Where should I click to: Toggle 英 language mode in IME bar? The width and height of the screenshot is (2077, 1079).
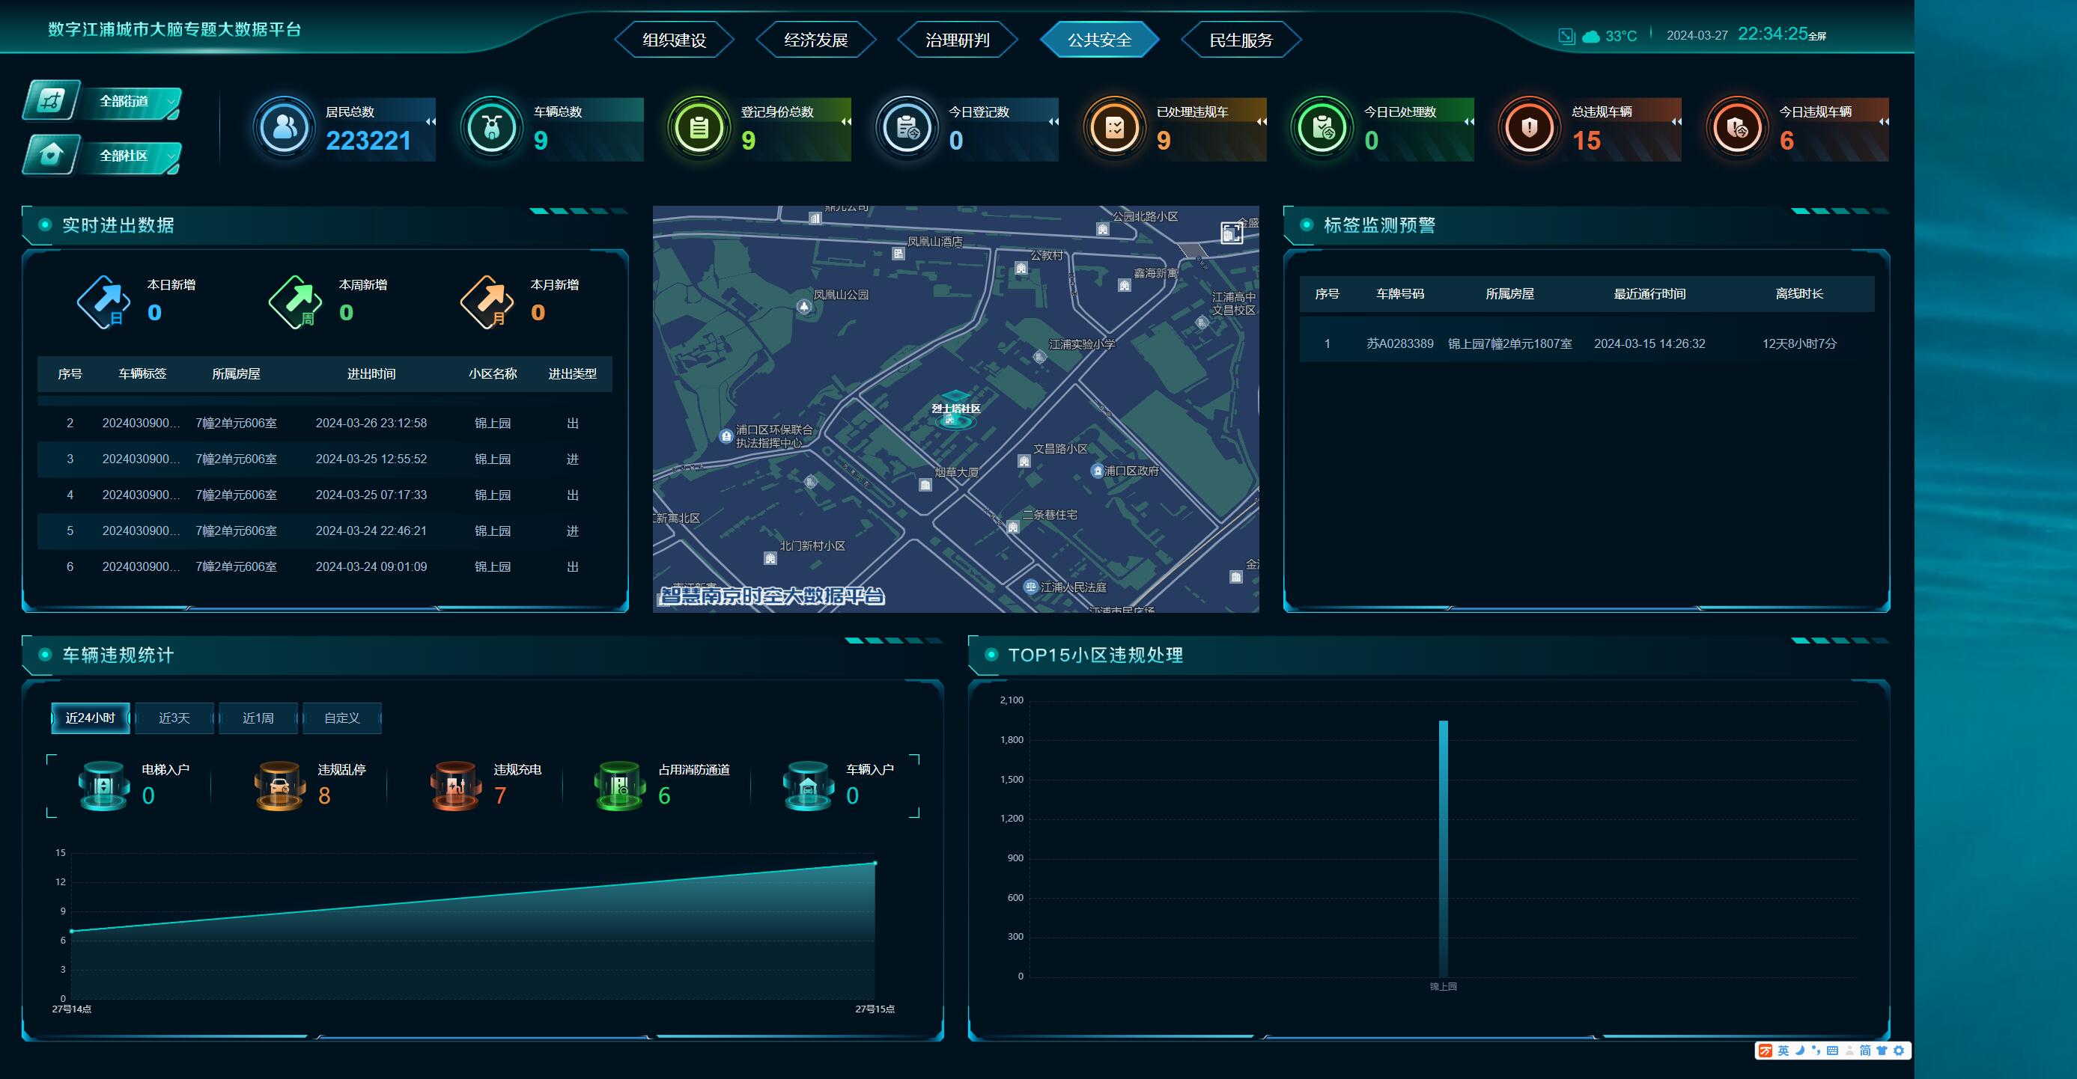click(1783, 1050)
